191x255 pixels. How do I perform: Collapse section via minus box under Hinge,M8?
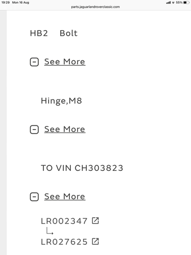coord(34,130)
